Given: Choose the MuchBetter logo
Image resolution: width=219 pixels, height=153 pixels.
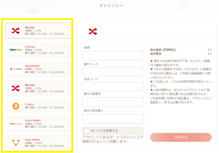Looking at the screenshot, I should click(x=16, y=69).
